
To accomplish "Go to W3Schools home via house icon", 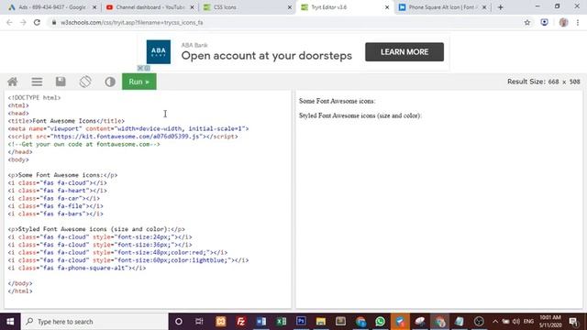I will point(13,82).
